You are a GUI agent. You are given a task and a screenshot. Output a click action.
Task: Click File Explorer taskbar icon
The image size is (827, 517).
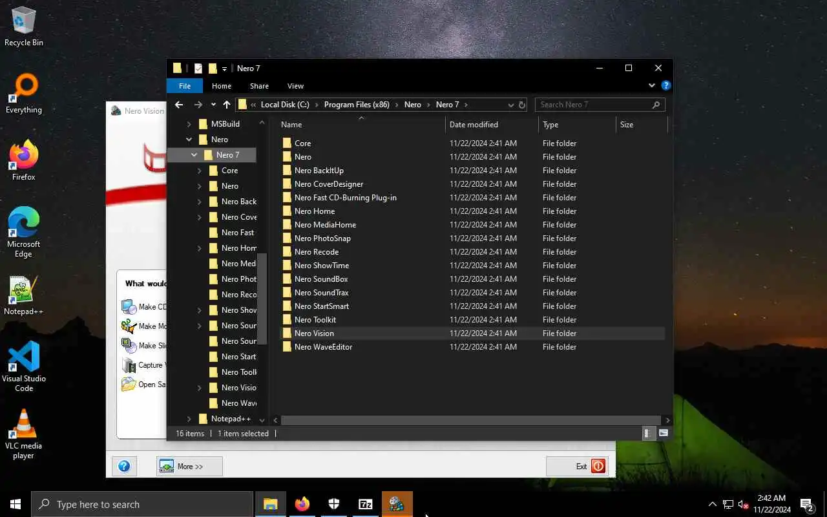[271, 504]
